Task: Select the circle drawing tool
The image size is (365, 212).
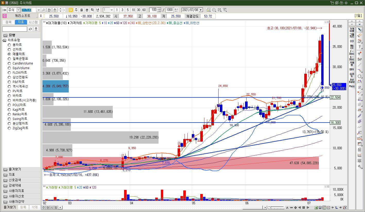Action: tap(360, 76)
